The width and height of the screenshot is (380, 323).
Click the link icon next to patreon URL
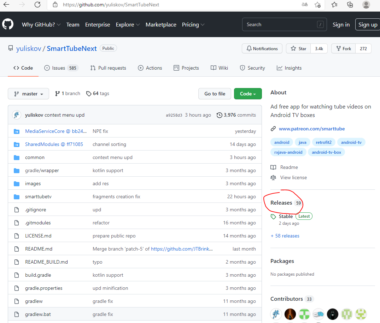(273, 129)
